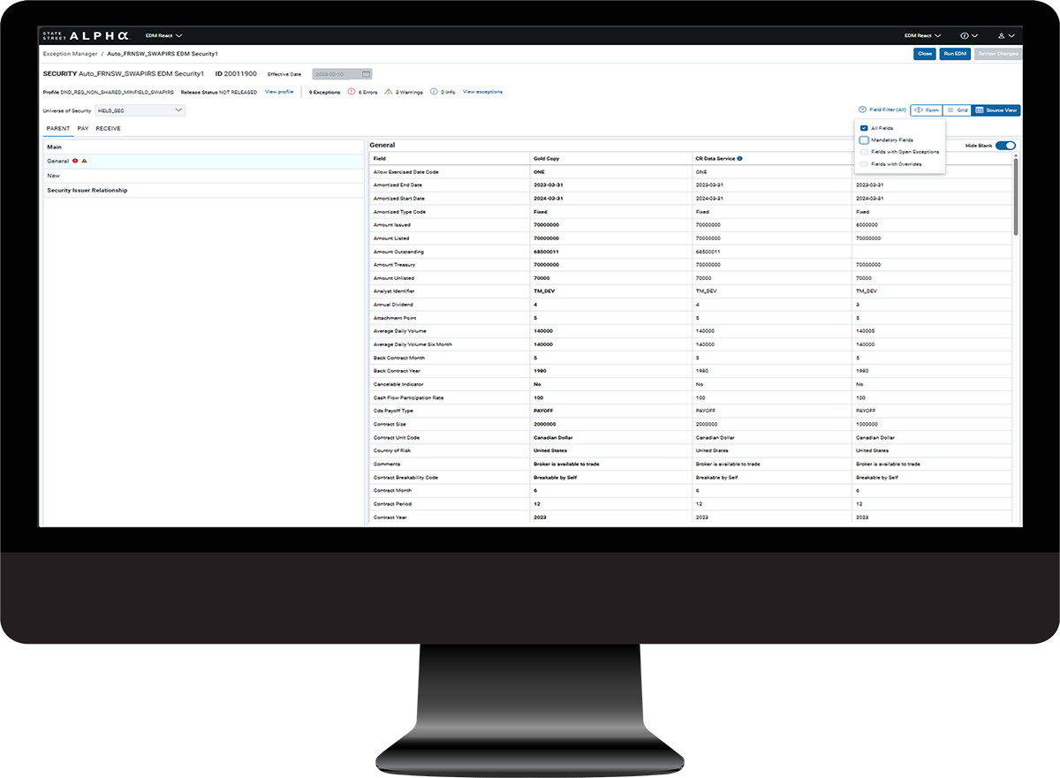The width and height of the screenshot is (1060, 778).
Task: Click the Warnings triangle icon
Action: coord(389,92)
